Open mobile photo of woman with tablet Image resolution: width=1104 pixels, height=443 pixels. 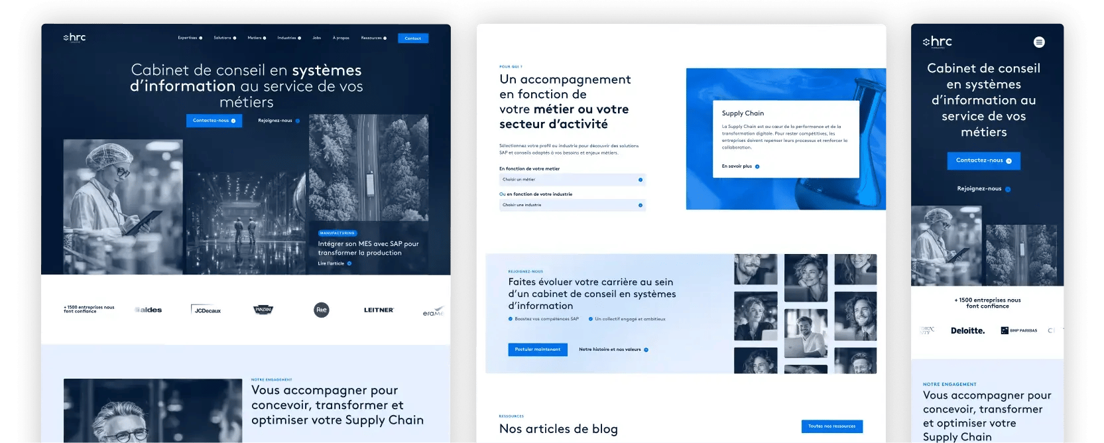point(946,245)
